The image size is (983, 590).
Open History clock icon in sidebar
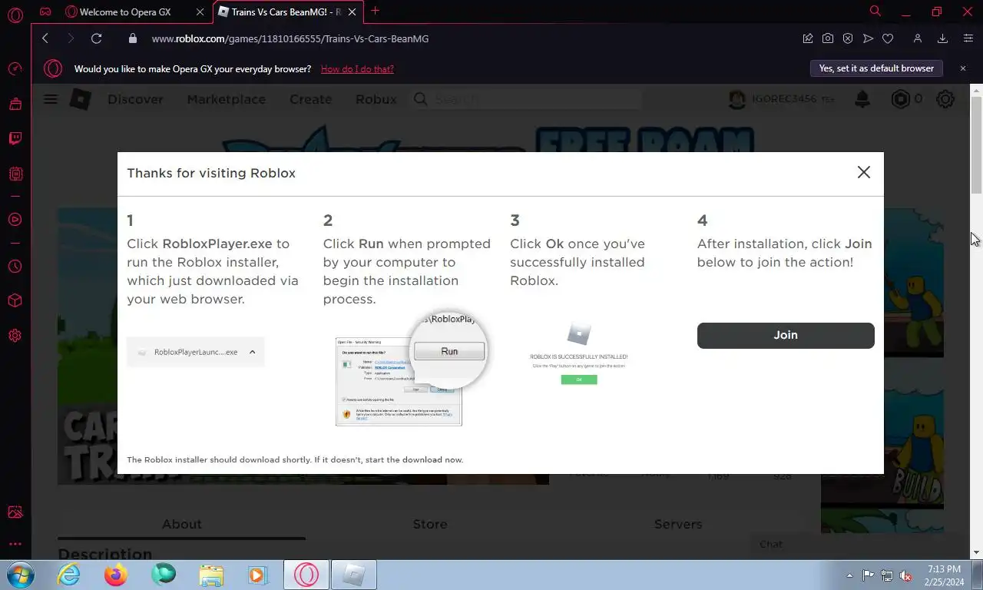point(15,267)
